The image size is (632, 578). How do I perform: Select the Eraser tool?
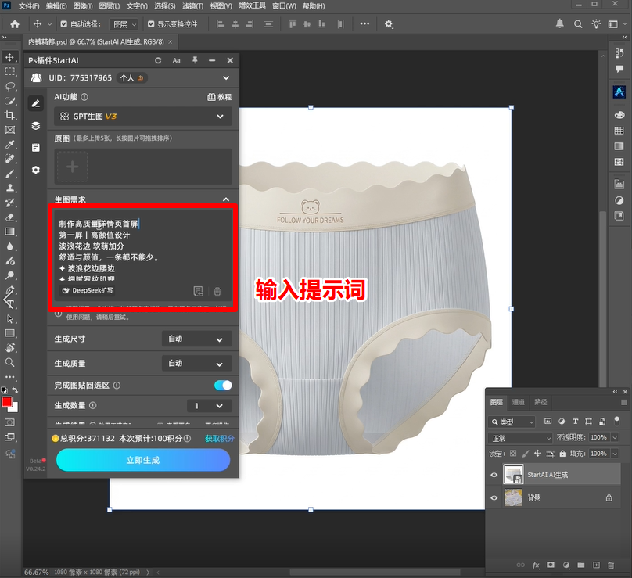click(9, 217)
